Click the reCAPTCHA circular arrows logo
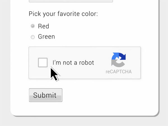 coord(118,60)
